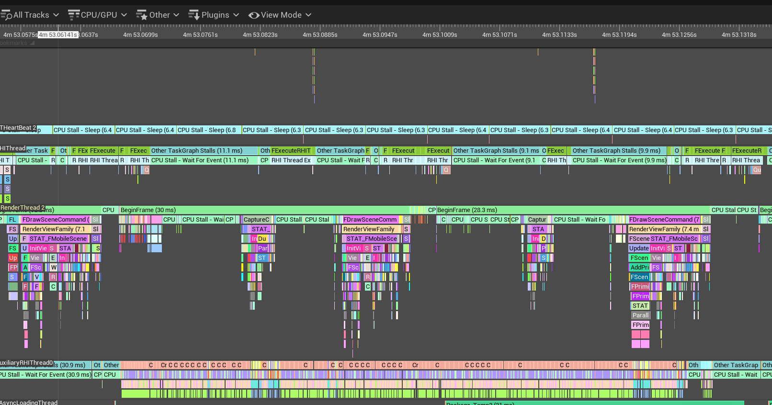Select CPU Stall - Wait For Event (9.9 ms)

pyautogui.click(x=619, y=160)
